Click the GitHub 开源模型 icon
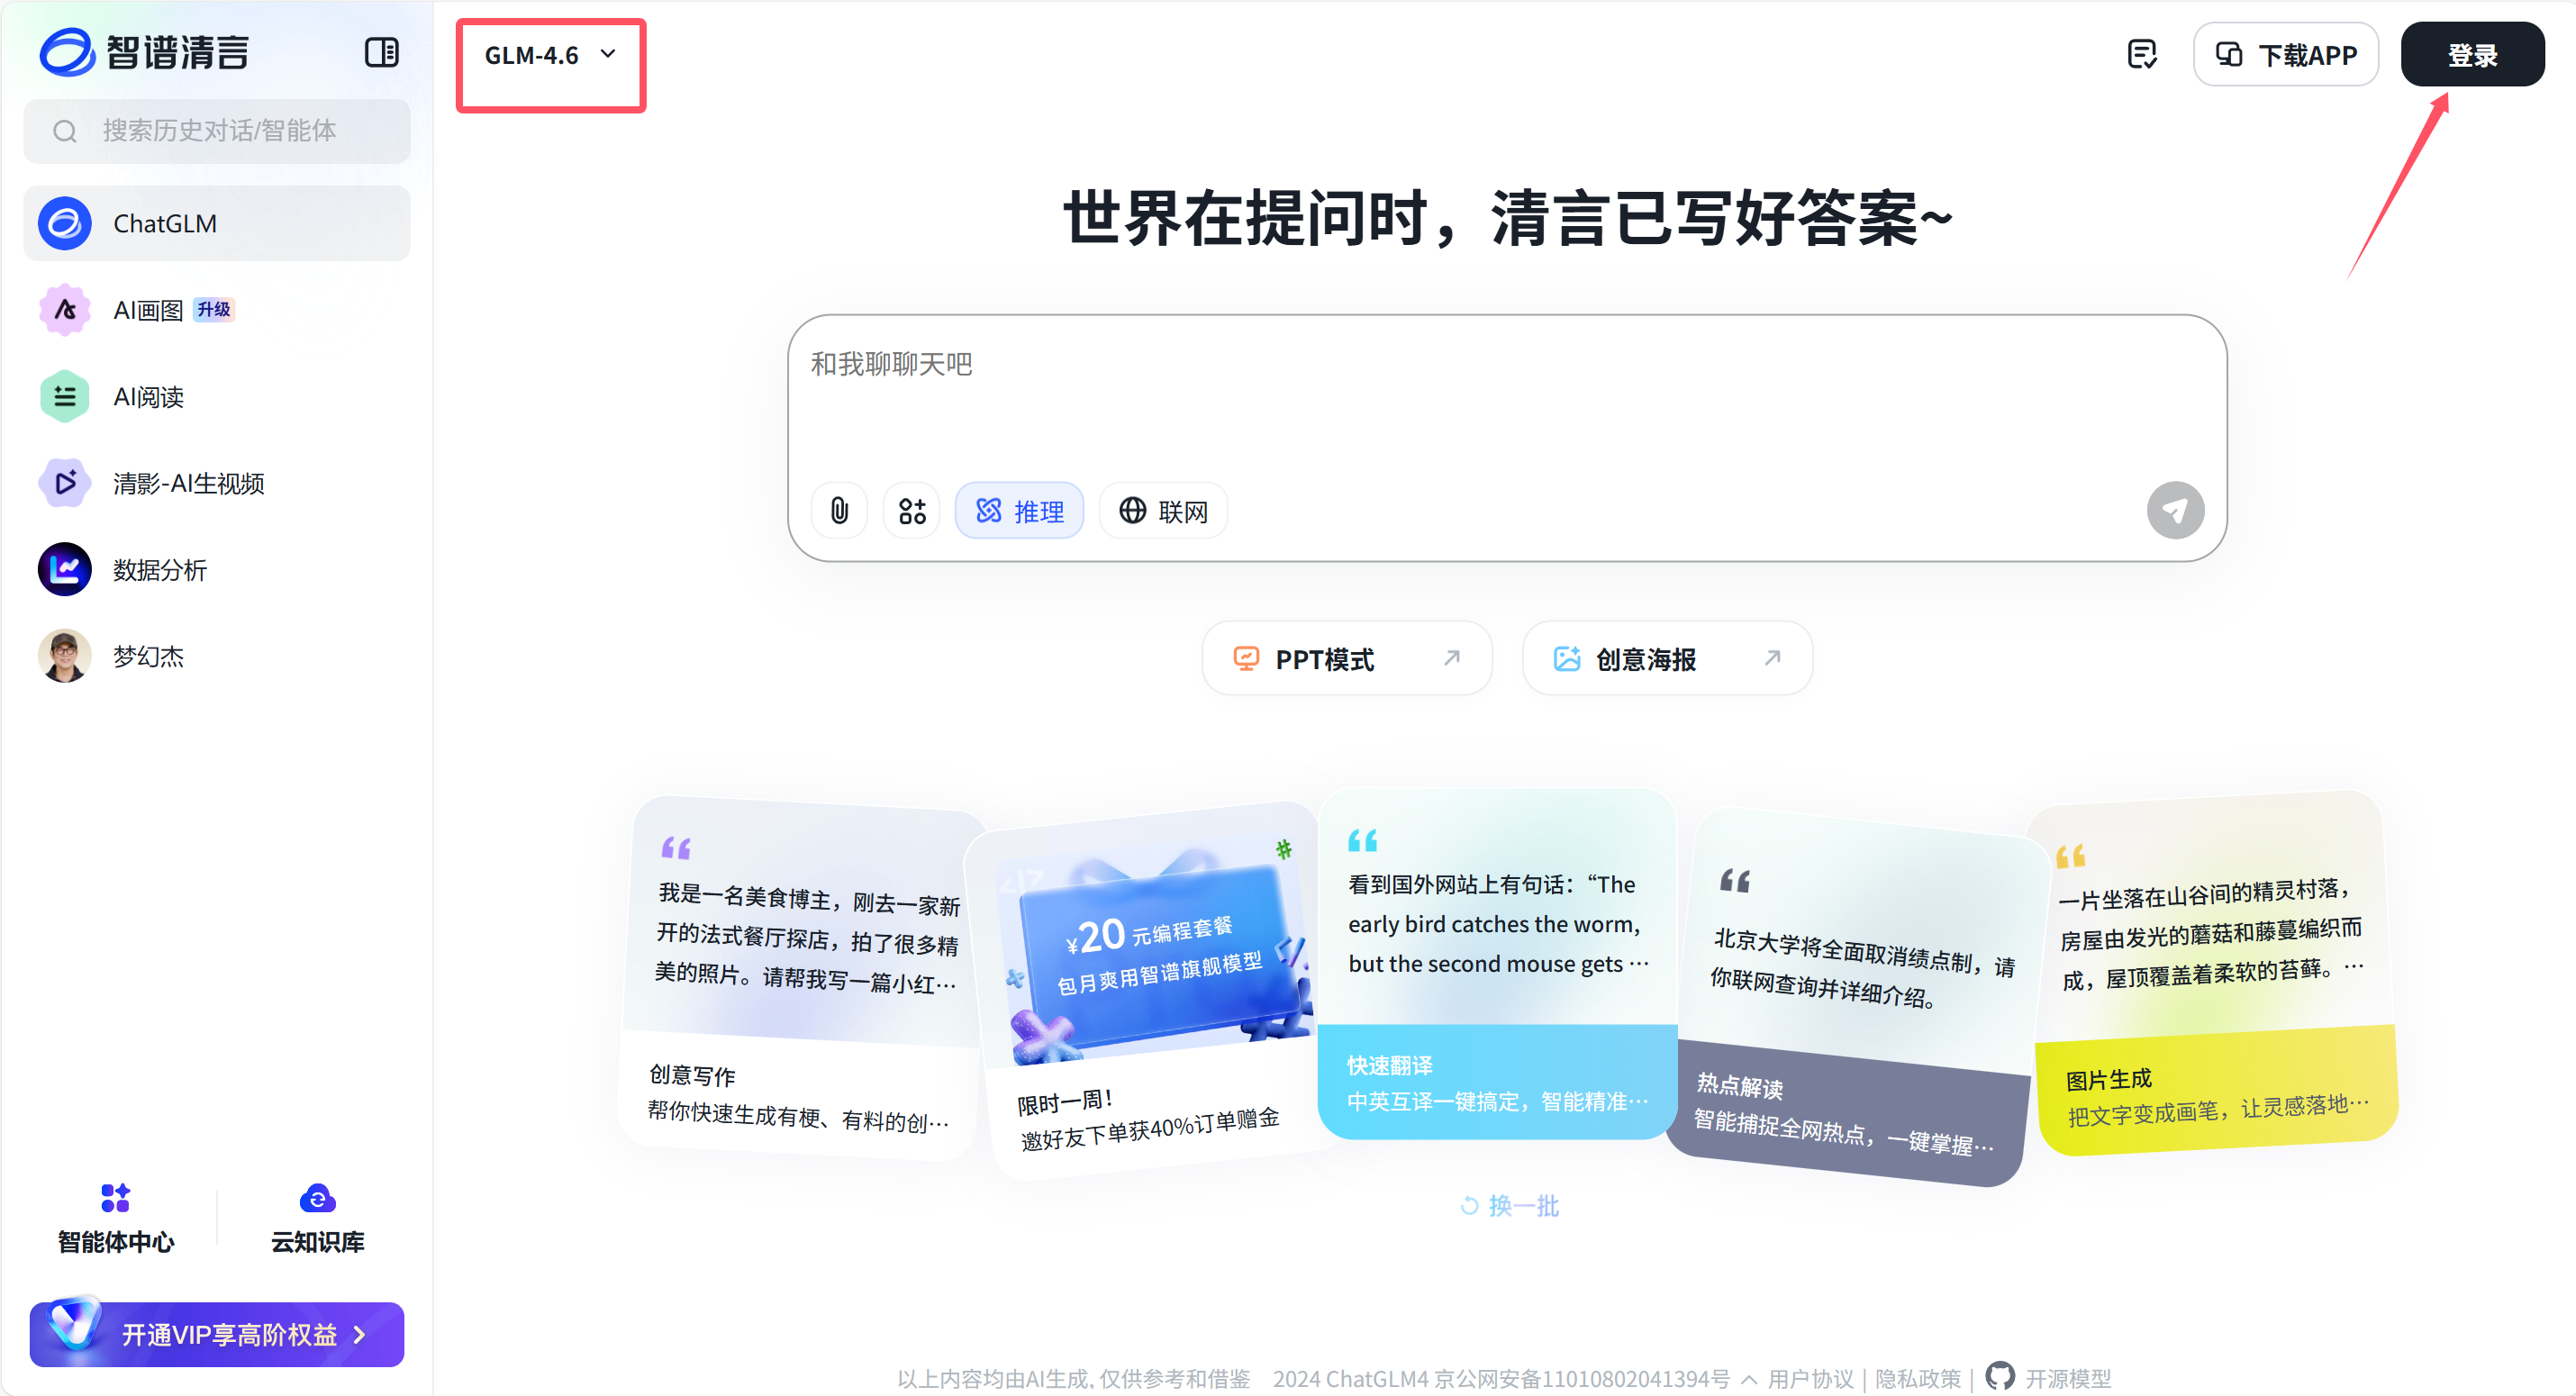 (2000, 1376)
